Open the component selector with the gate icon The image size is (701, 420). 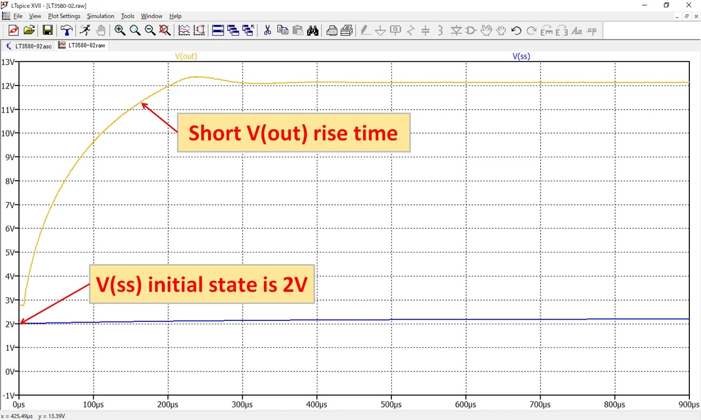[x=470, y=30]
